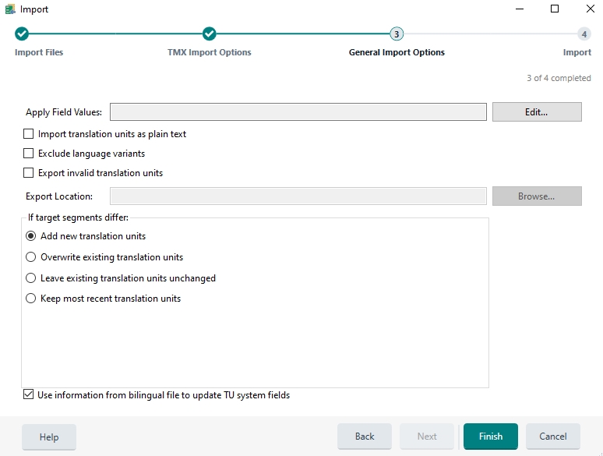Pick Keep most recent translation units
This screenshot has width=603, height=456.
point(30,299)
